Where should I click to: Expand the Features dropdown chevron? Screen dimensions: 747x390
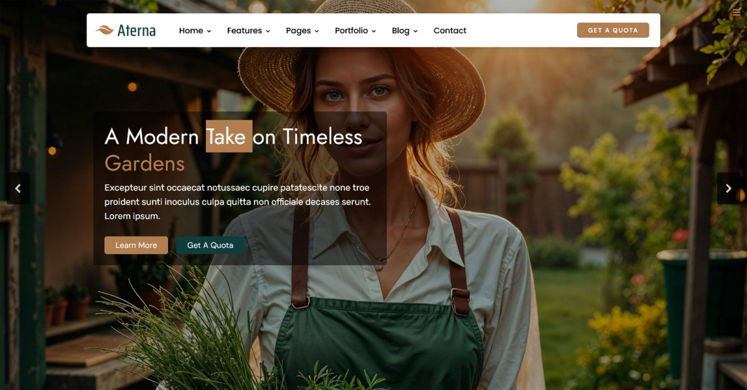268,31
